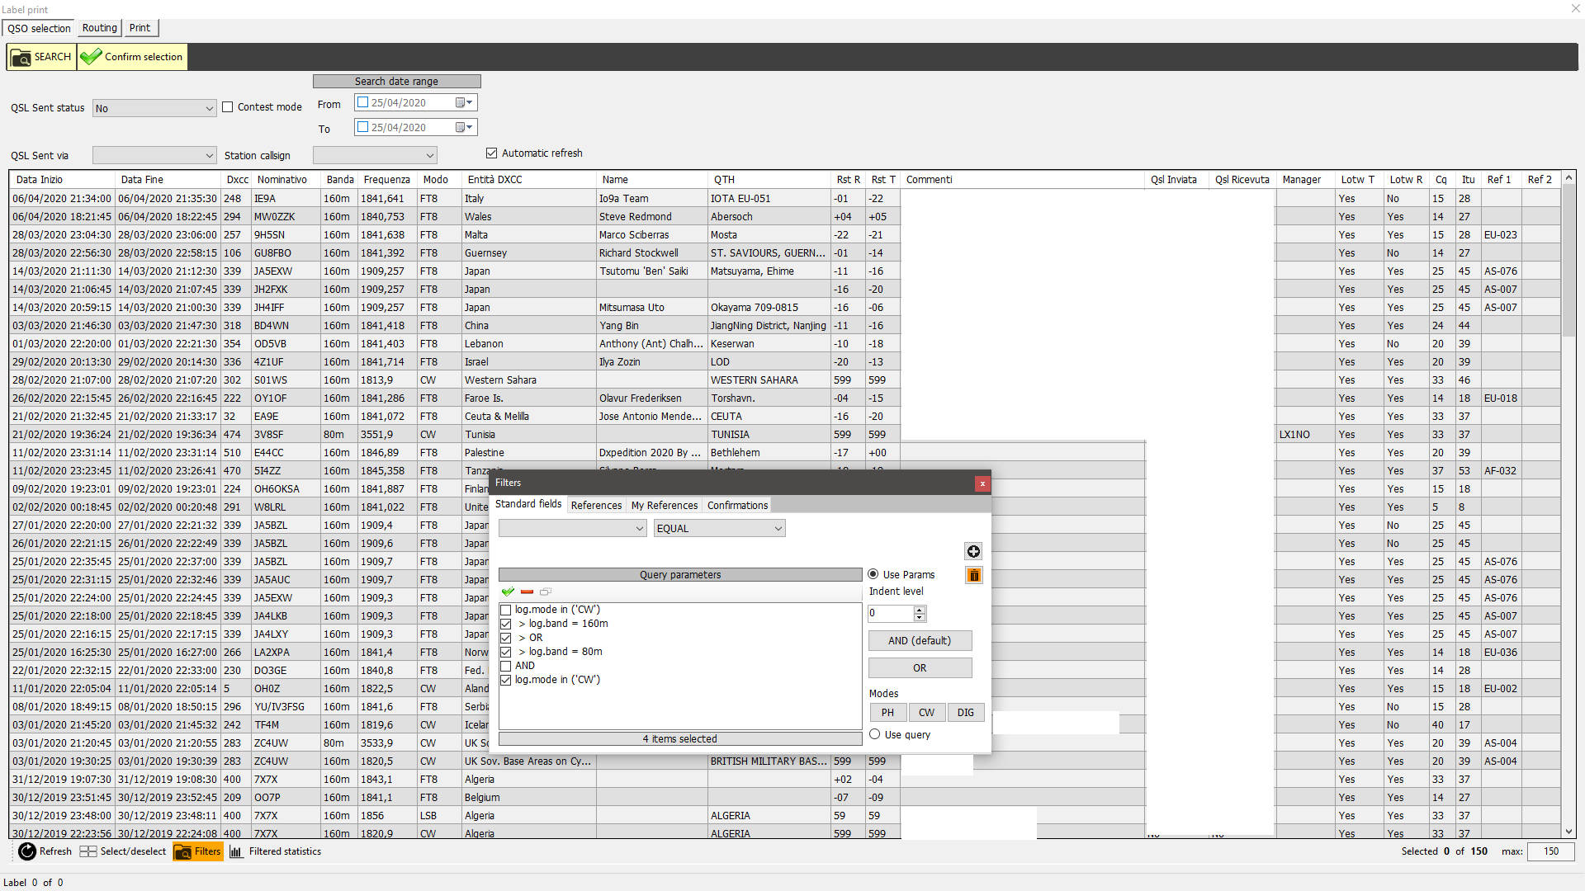This screenshot has width=1585, height=891.
Task: Click the orange lock/warning icon in query parameters
Action: [972, 574]
